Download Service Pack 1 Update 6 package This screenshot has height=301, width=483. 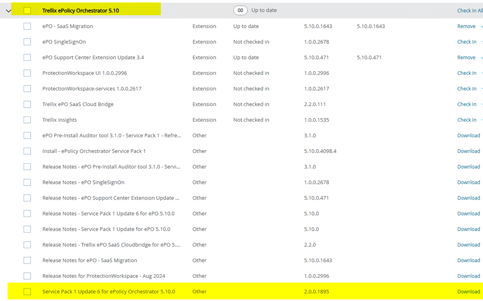point(468,292)
